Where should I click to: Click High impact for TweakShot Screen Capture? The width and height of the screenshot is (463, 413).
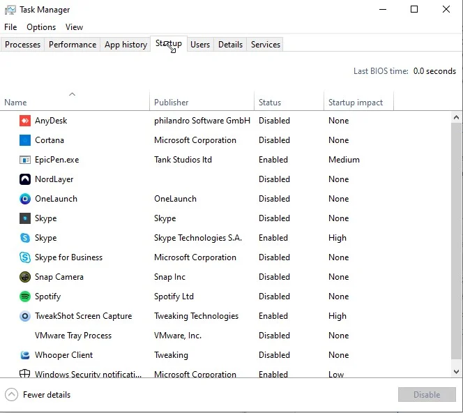(x=337, y=316)
